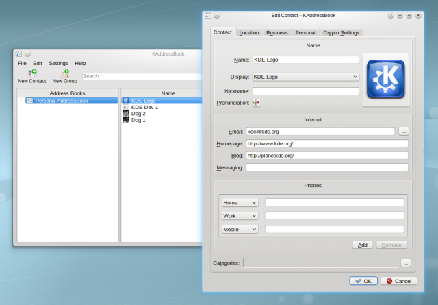Viewport: 438px width, 305px height.
Task: Select the KDE Dev 1 contact
Action: [x=144, y=107]
